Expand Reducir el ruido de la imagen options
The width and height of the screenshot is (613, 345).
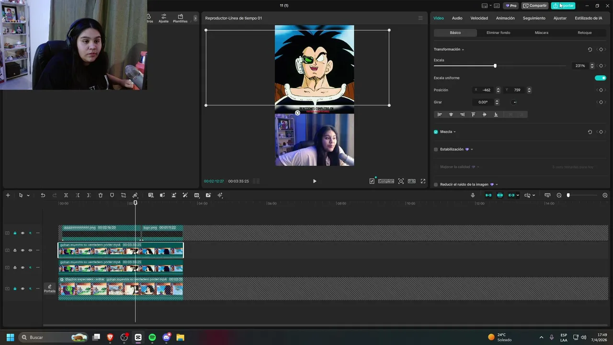click(x=497, y=184)
